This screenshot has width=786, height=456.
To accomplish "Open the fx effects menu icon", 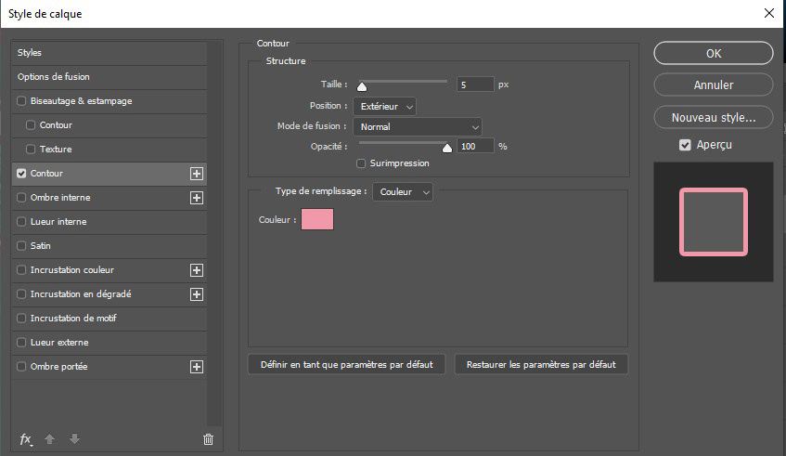I will tap(26, 439).
